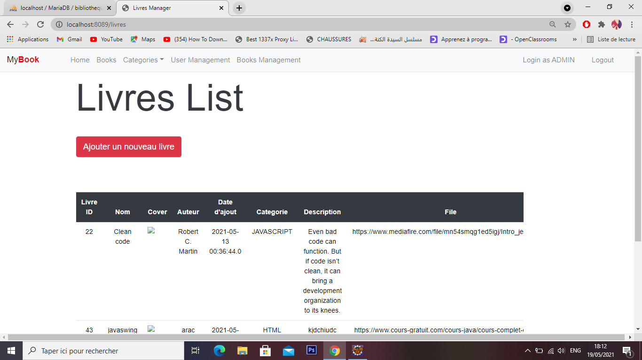Click the Logout link
Image resolution: width=642 pixels, height=360 pixels.
(603, 60)
